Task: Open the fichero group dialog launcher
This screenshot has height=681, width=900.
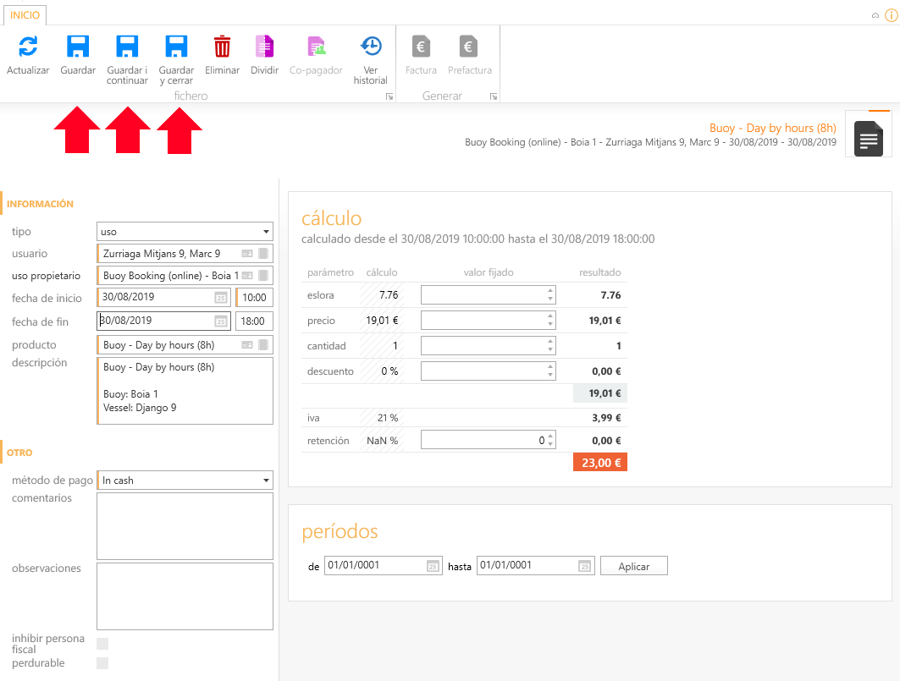Action: click(389, 96)
